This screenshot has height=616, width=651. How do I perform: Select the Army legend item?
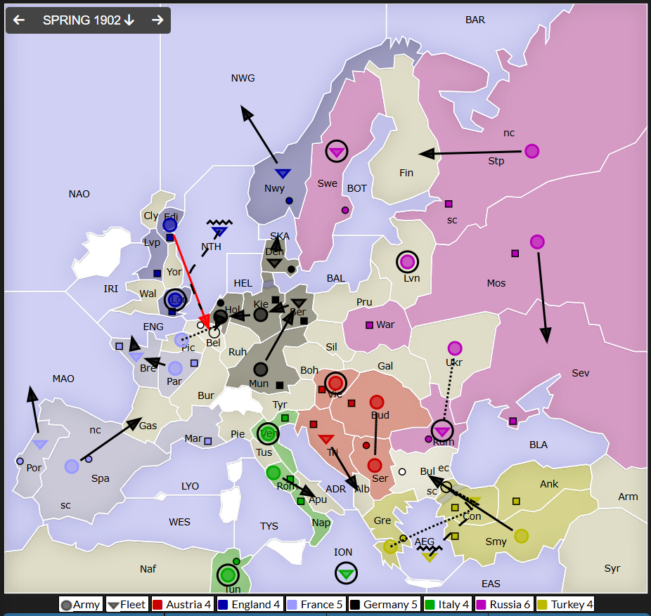click(x=80, y=604)
